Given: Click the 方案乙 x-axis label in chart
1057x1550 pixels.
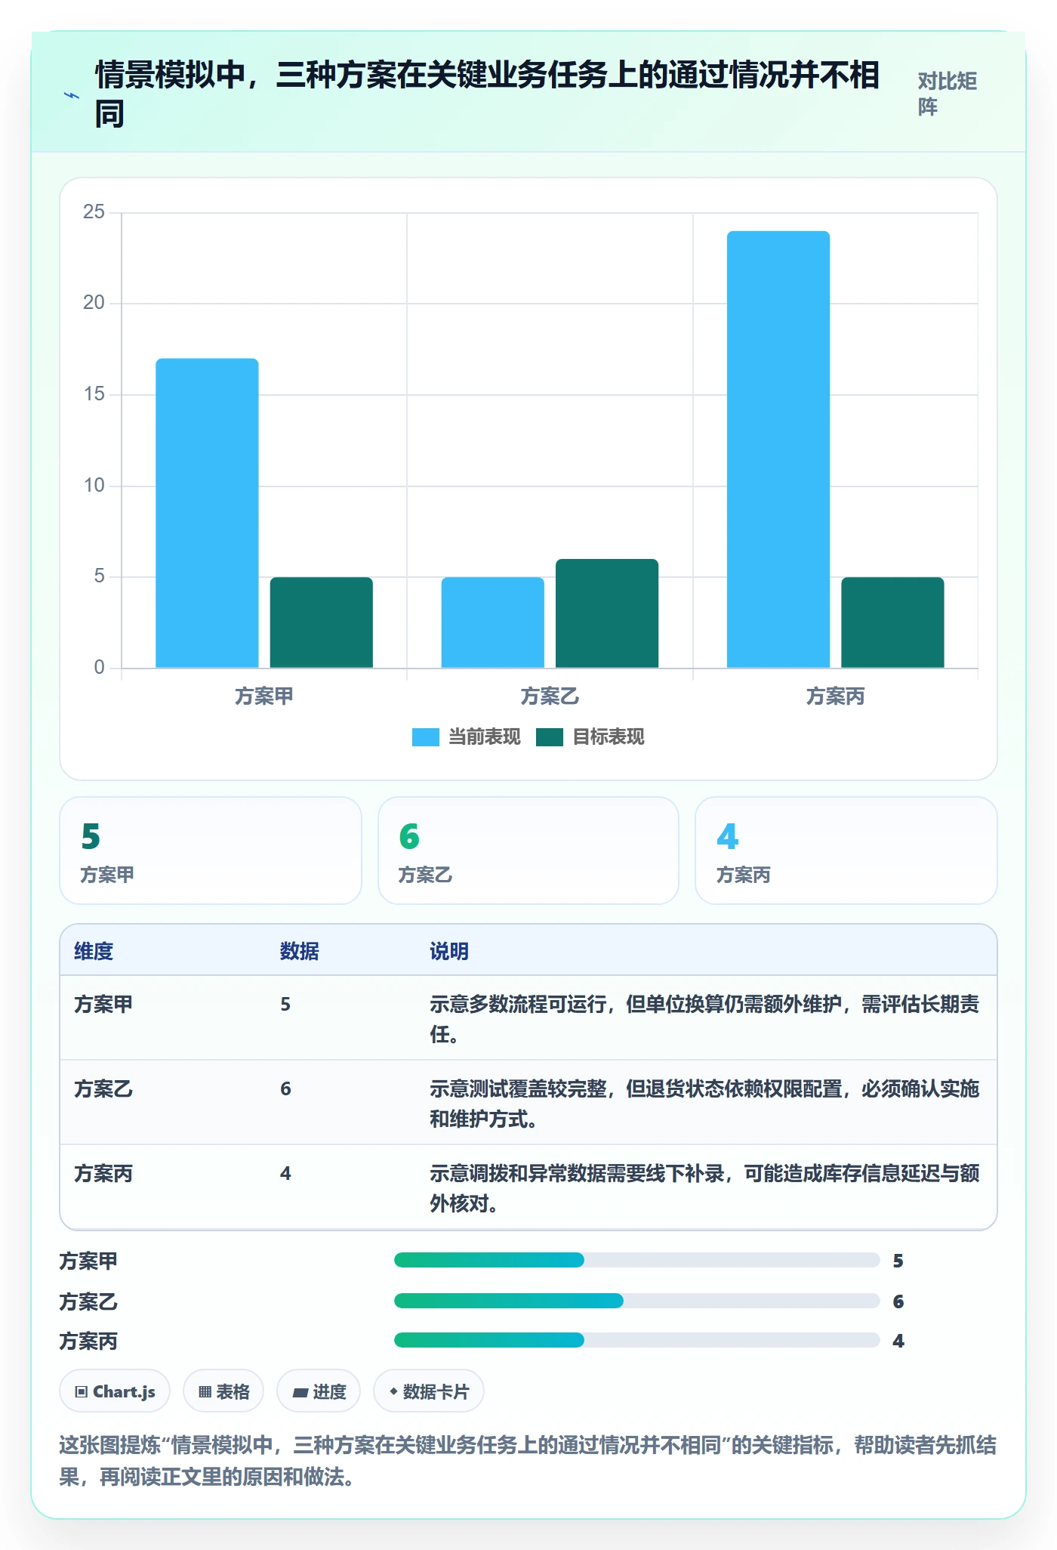Looking at the screenshot, I should [550, 696].
